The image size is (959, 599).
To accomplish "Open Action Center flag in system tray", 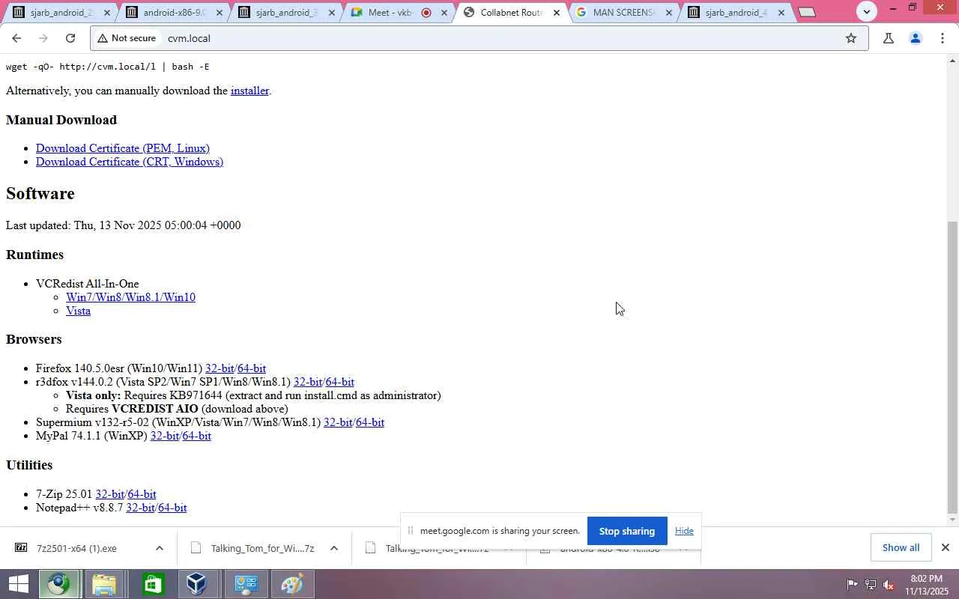I will [x=852, y=585].
